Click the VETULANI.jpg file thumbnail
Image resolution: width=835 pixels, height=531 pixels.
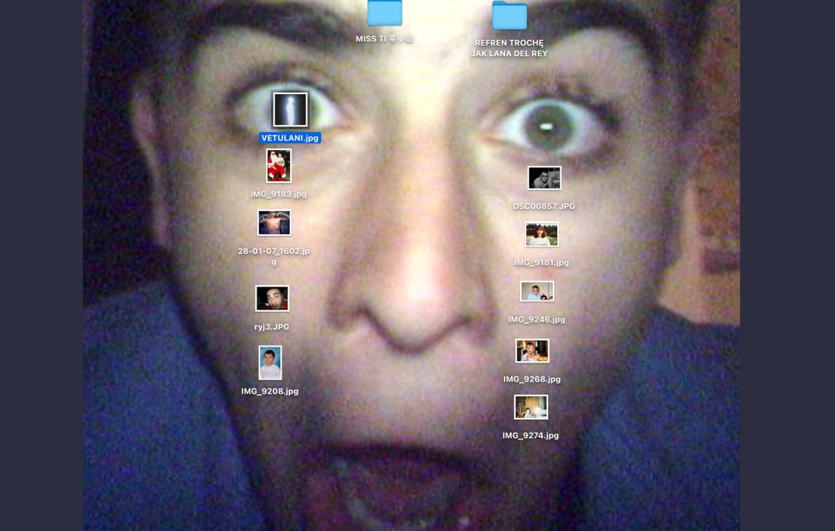click(290, 110)
